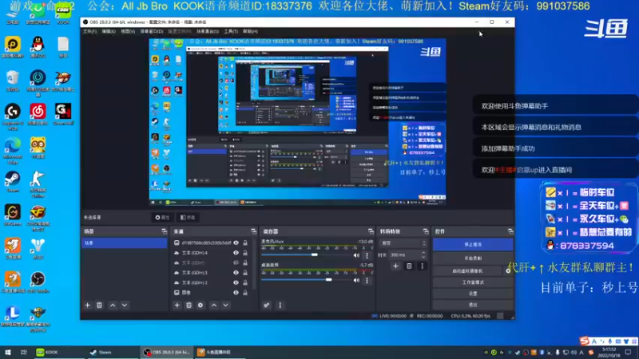Hide the 图像 source
The image size is (639, 359).
coord(236,292)
